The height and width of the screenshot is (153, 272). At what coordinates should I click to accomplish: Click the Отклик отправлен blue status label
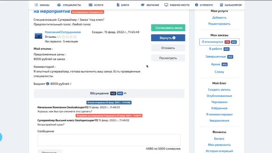(109, 102)
